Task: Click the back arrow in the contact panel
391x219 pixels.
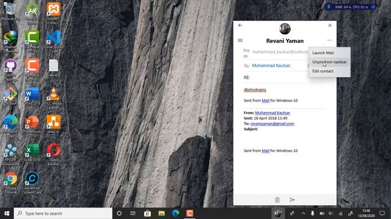Action: point(240,26)
